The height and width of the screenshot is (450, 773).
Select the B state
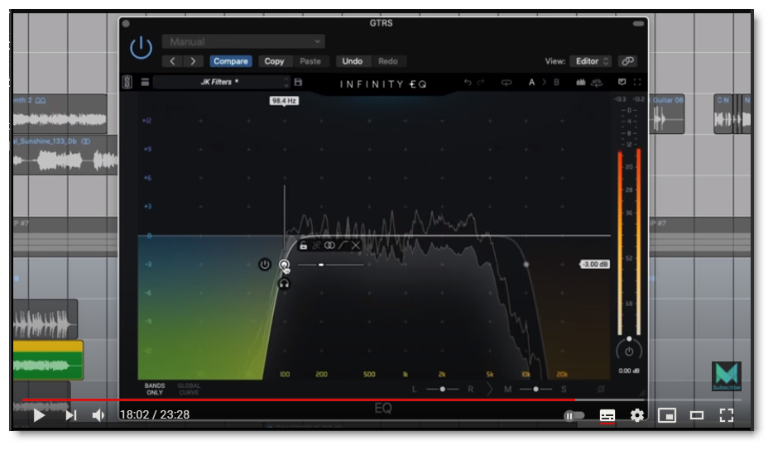(557, 83)
